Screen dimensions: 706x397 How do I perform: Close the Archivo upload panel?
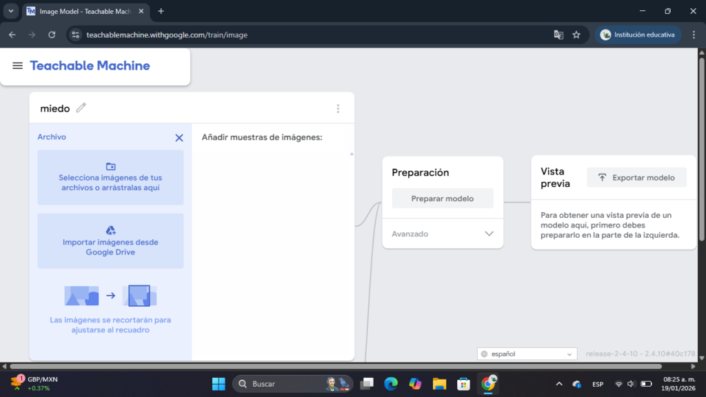pyautogui.click(x=179, y=138)
